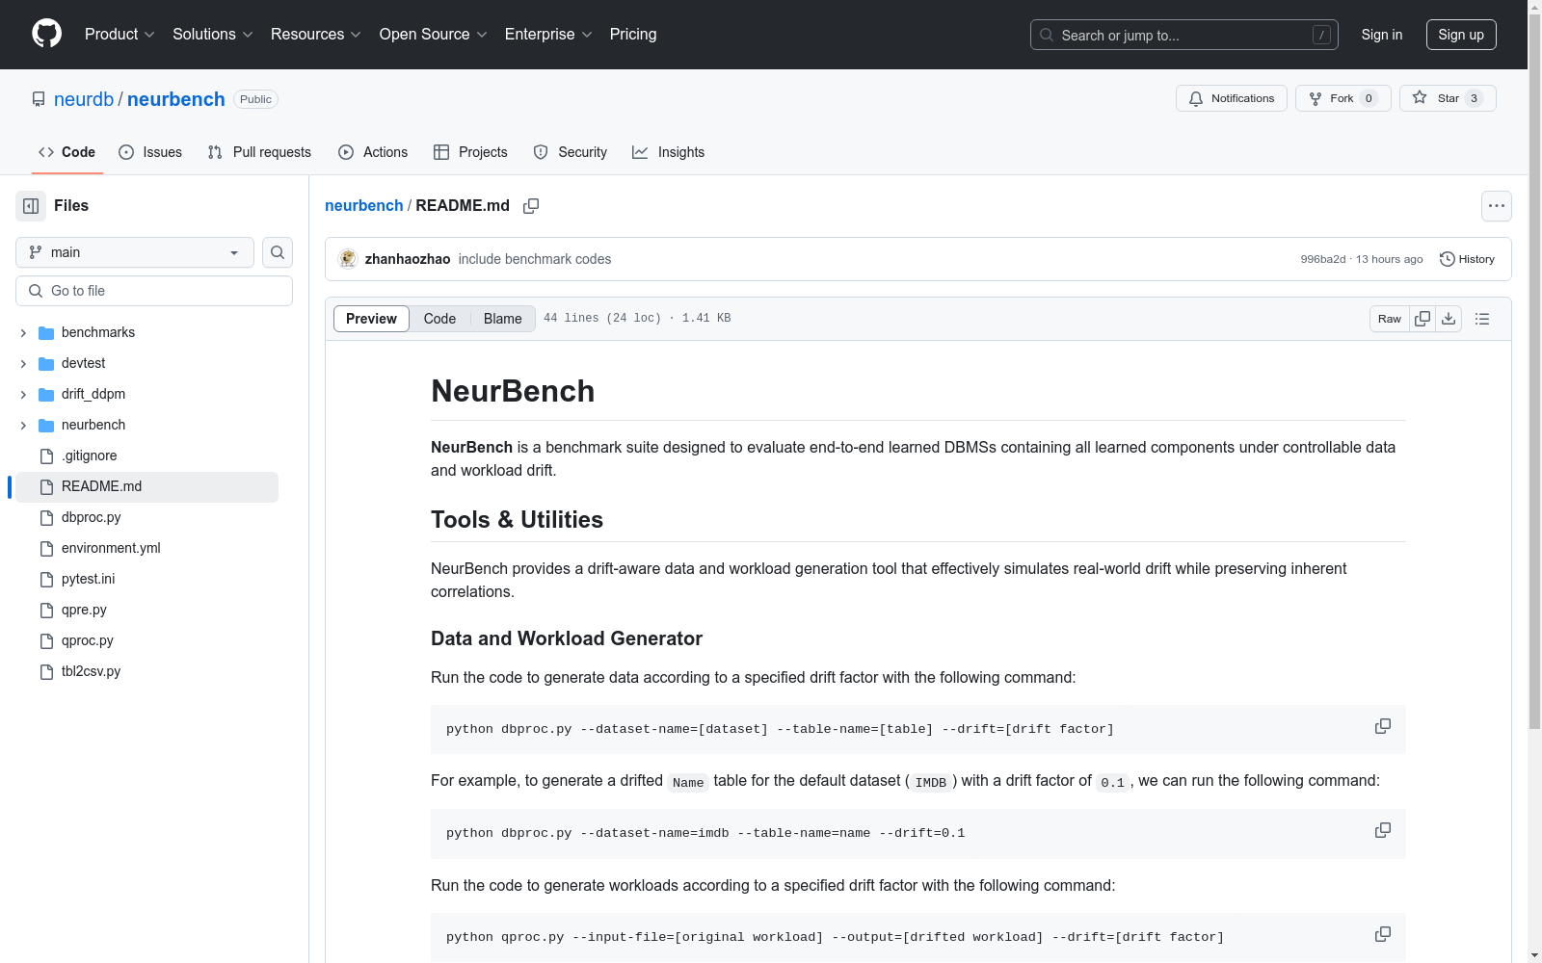Viewport: 1542px width, 963px height.
Task: Click the Sign up button
Action: coord(1460,35)
